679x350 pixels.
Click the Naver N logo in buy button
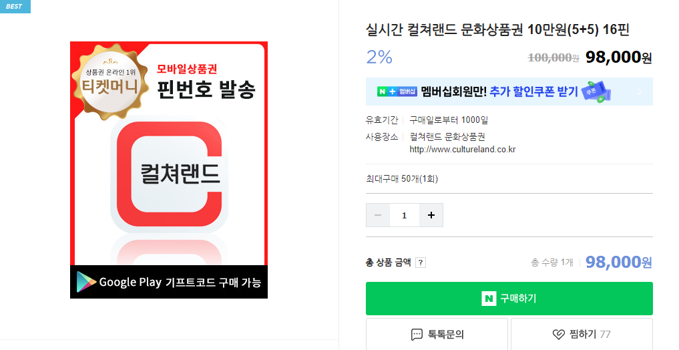[489, 299]
